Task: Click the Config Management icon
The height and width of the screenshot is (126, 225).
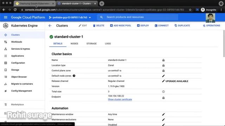Action: (x=6, y=91)
